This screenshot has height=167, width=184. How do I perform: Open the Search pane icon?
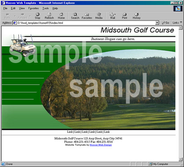75,14
